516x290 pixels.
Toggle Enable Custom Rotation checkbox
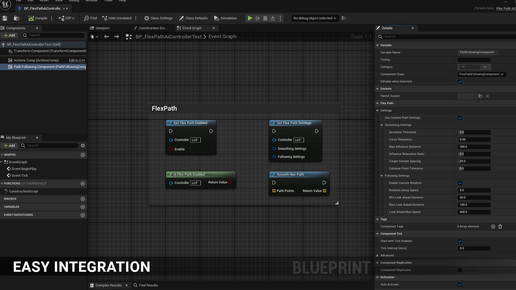point(460,183)
